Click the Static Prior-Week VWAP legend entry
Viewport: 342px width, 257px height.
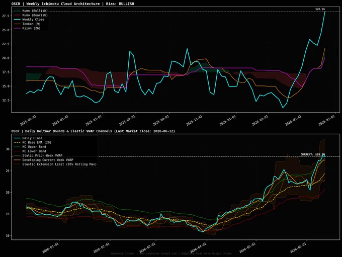click(38, 155)
